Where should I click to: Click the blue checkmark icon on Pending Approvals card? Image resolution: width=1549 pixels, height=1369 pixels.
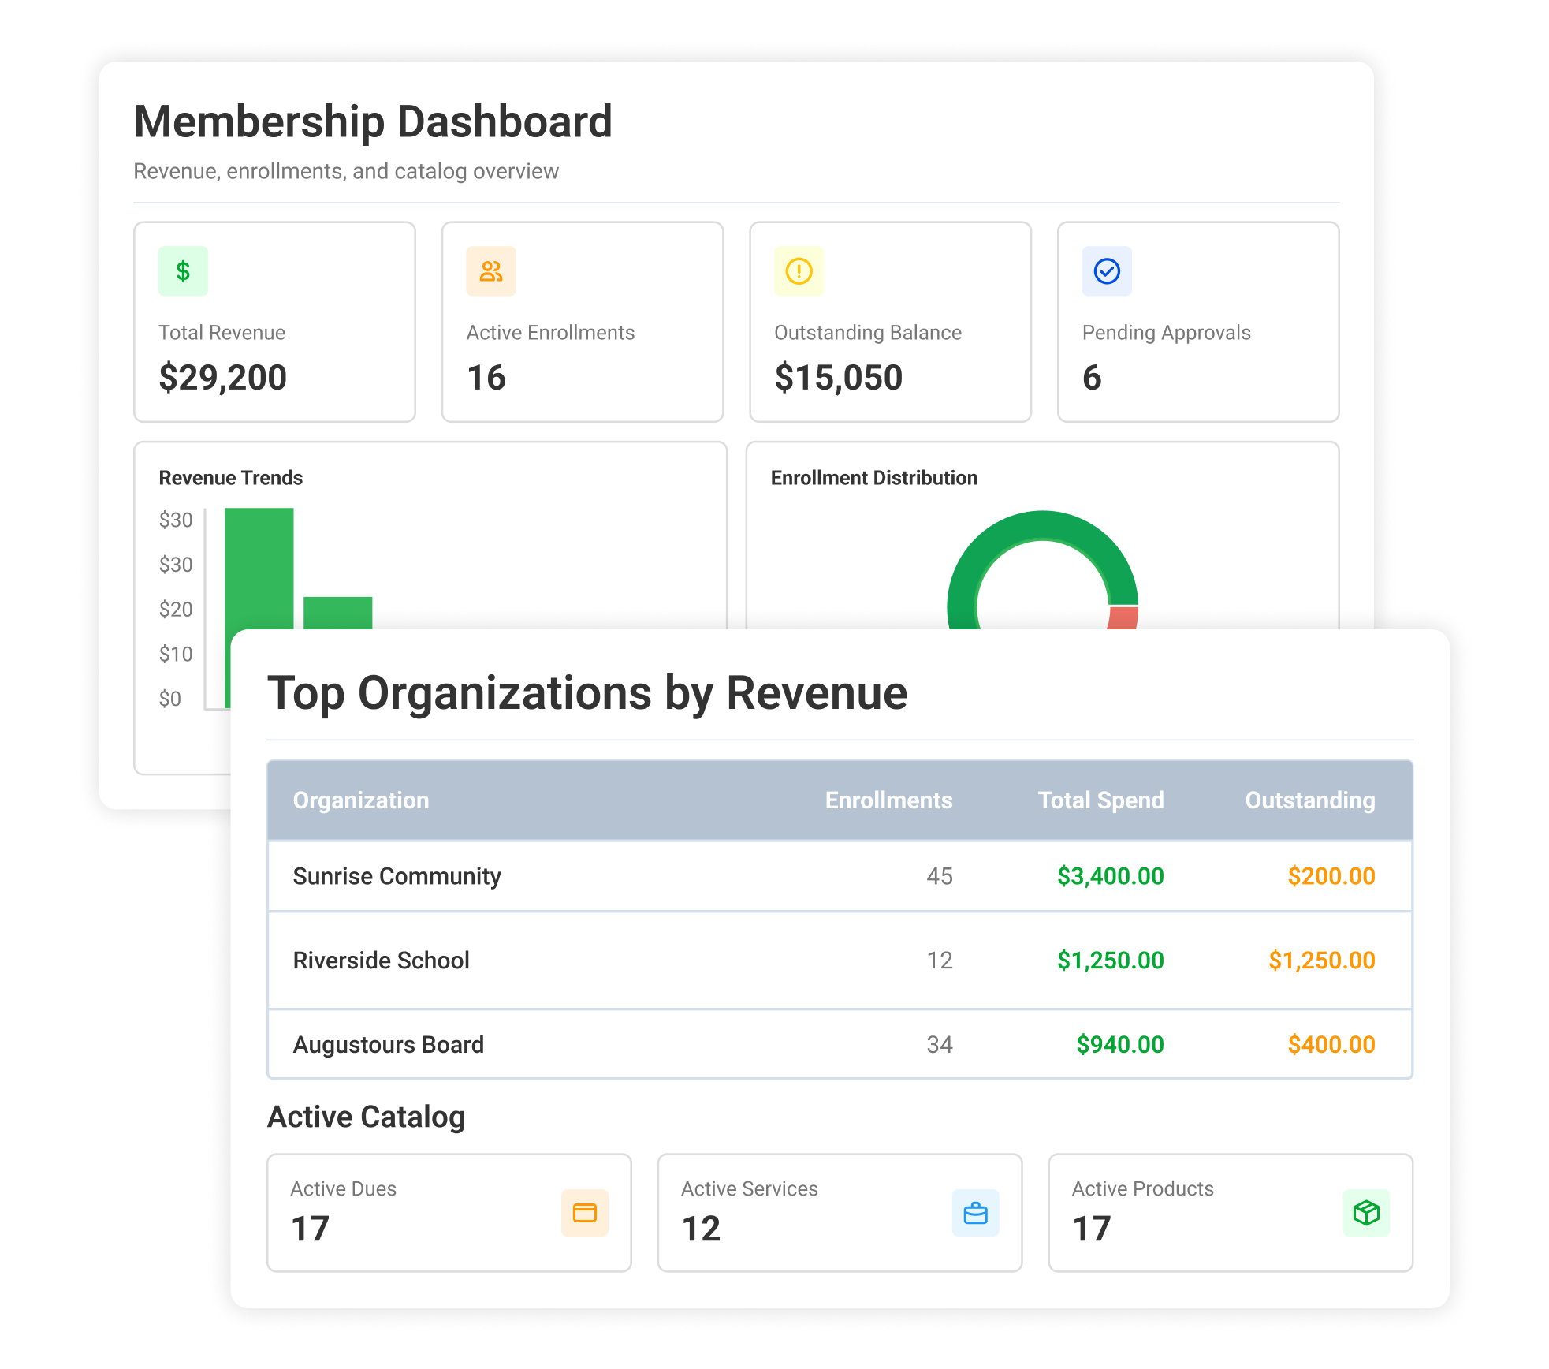(x=1107, y=270)
